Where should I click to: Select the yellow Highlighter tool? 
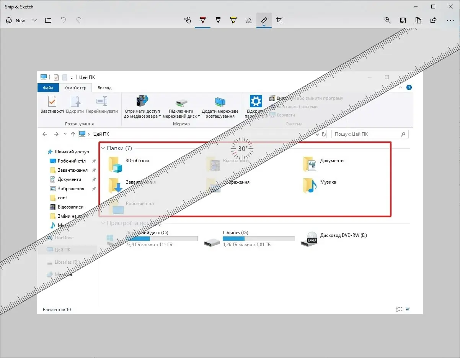[x=233, y=20]
